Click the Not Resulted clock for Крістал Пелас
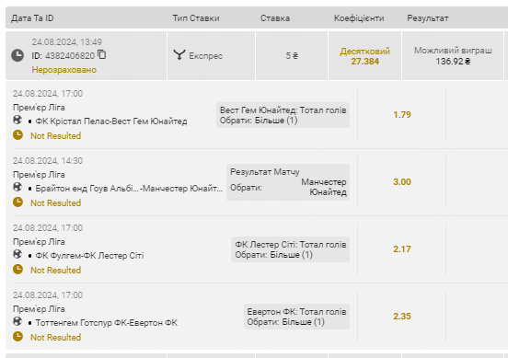 [x=17, y=135]
